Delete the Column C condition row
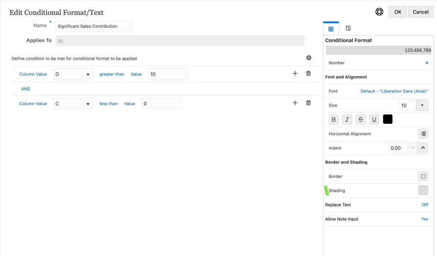 click(308, 103)
